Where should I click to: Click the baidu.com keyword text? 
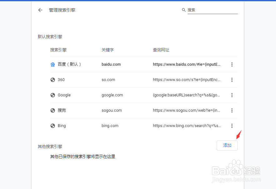pos(111,64)
